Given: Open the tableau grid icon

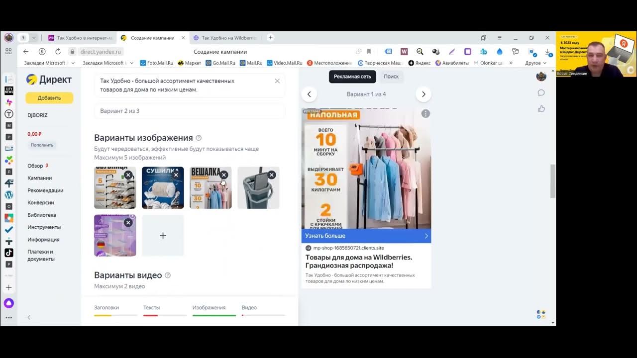Looking at the screenshot, I should pyautogui.click(x=8, y=51).
